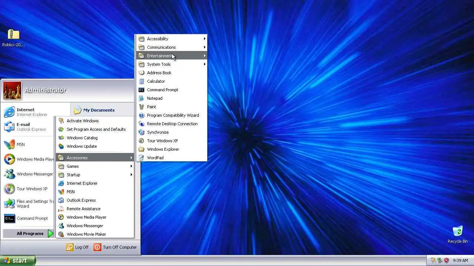Click the security shield tray icon
Image resolution: width=474 pixels, height=266 pixels.
click(x=447, y=260)
